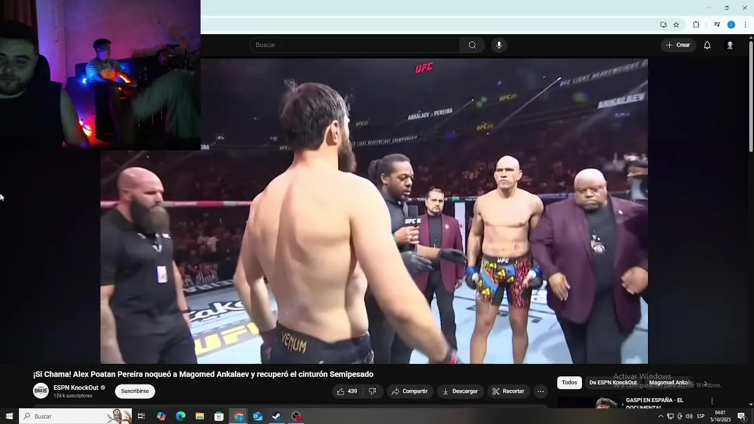The image size is (754, 424).
Task: Click the ESPN KnockOut channel avatar
Action: point(41,391)
